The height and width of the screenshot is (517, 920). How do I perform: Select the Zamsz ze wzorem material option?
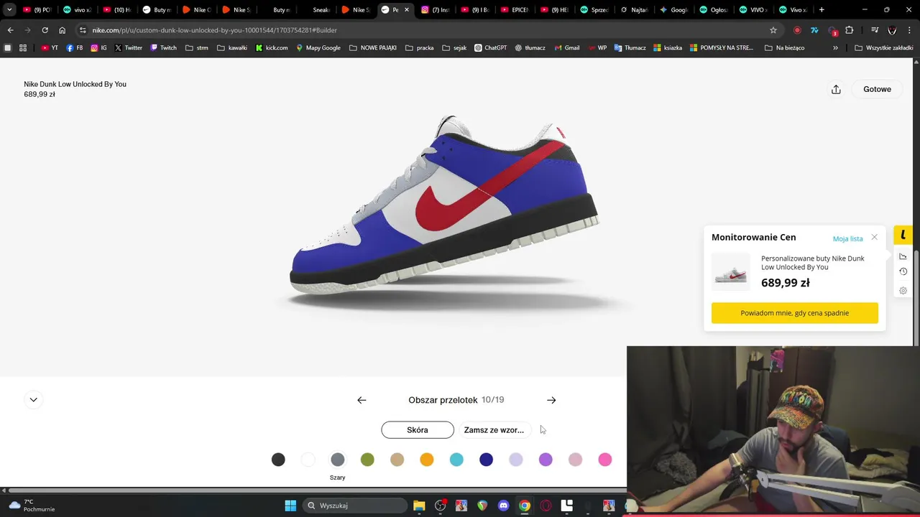click(x=494, y=430)
